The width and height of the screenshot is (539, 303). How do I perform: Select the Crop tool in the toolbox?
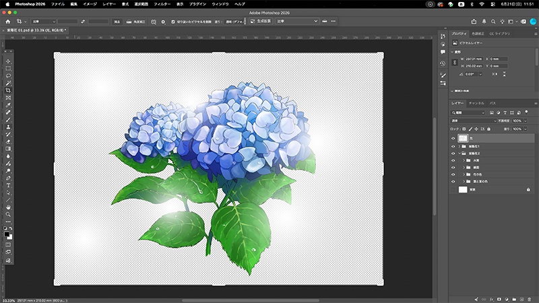[x=8, y=90]
